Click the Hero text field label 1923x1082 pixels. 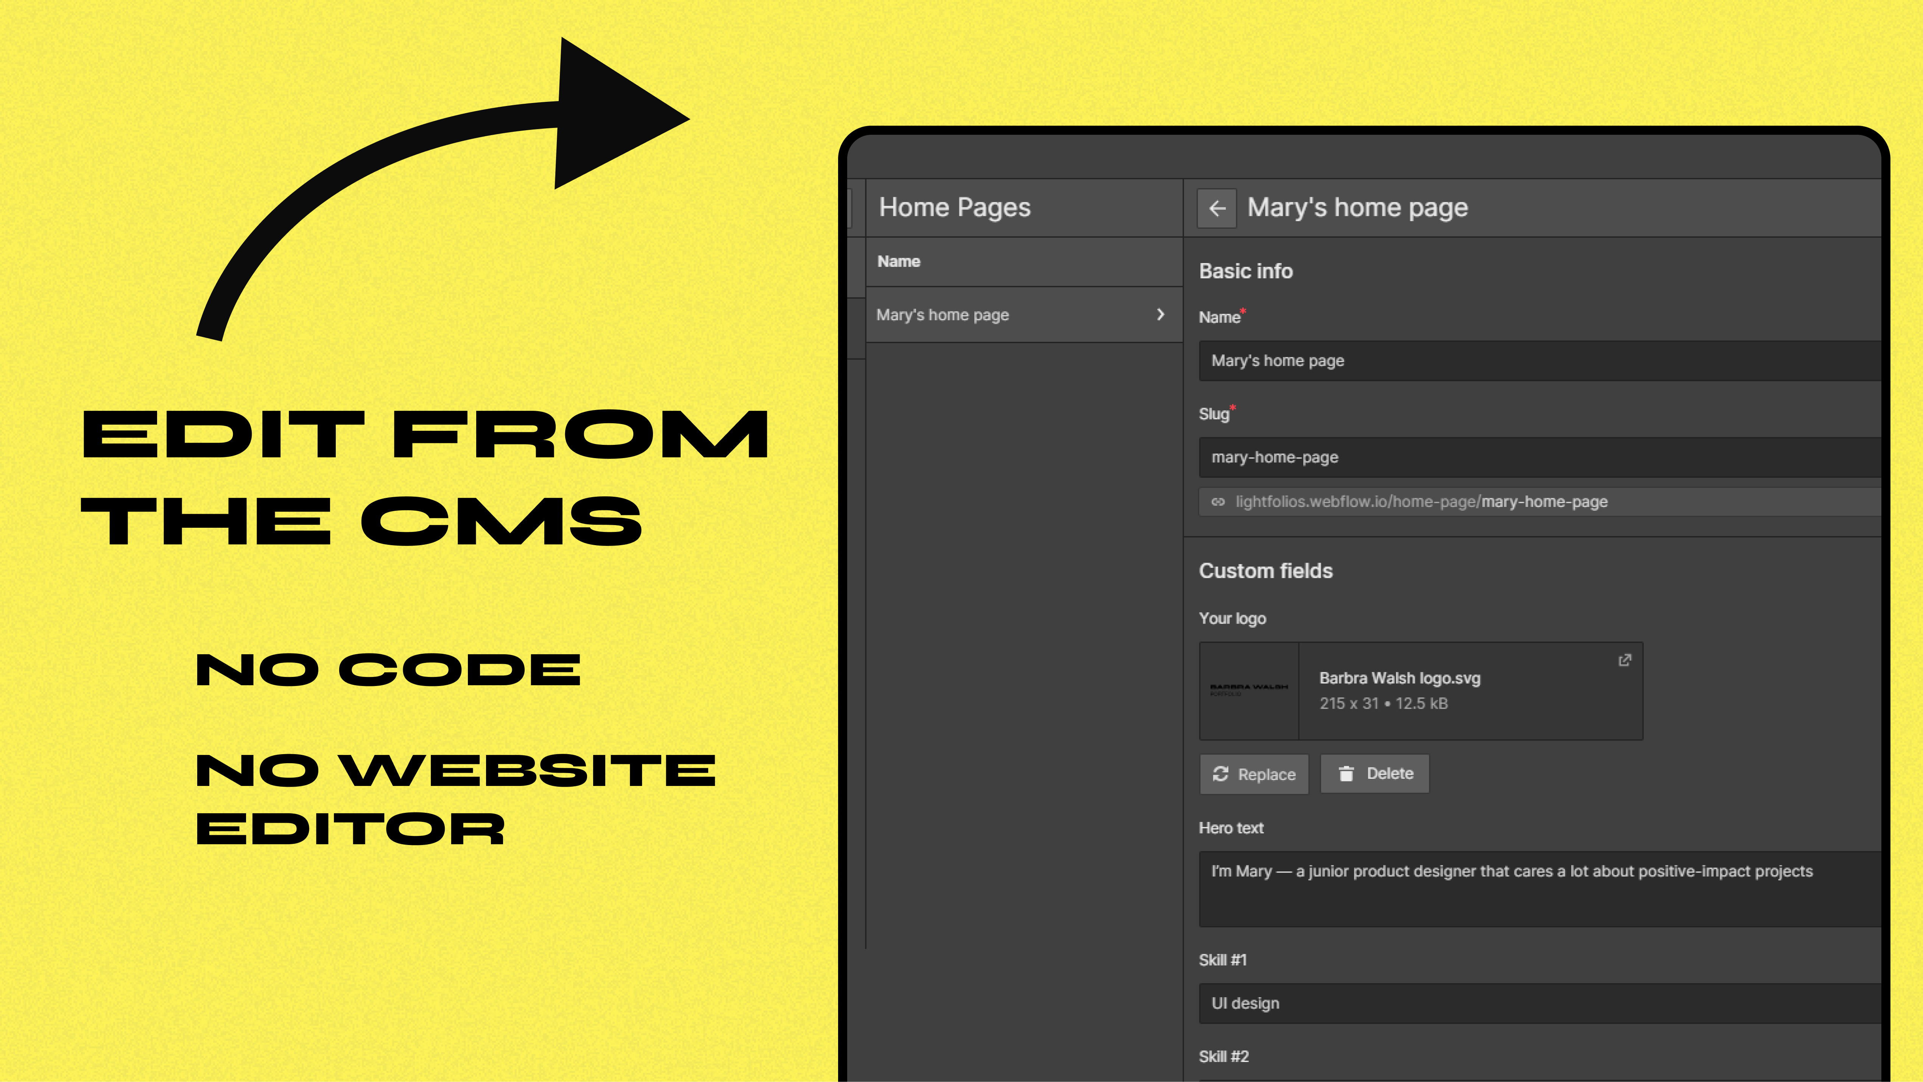click(x=1231, y=828)
